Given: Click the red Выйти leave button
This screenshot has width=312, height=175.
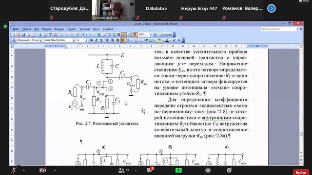Looking at the screenshot, I should pos(301,172).
